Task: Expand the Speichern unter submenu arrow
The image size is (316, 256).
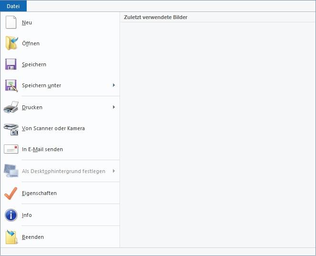Action: click(114, 85)
